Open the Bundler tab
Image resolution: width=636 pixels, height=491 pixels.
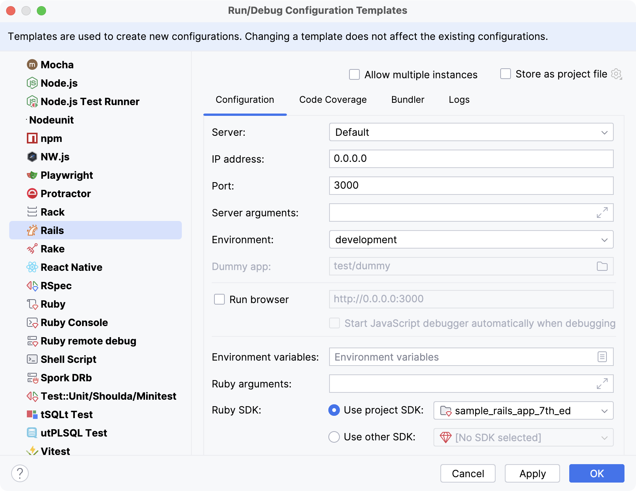tap(407, 100)
